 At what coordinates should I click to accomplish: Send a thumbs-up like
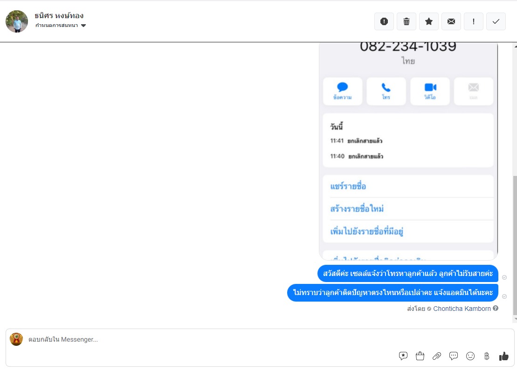[503, 356]
